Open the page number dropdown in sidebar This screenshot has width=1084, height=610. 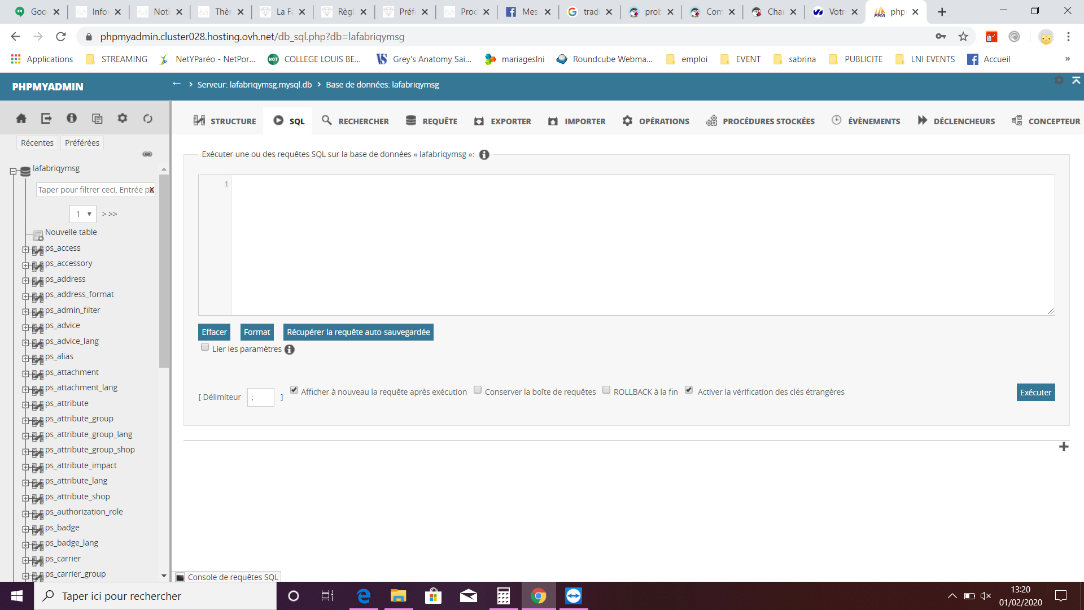pyautogui.click(x=83, y=214)
